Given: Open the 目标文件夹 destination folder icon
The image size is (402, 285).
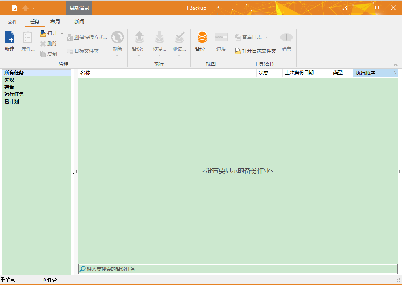Looking at the screenshot, I should (70, 51).
